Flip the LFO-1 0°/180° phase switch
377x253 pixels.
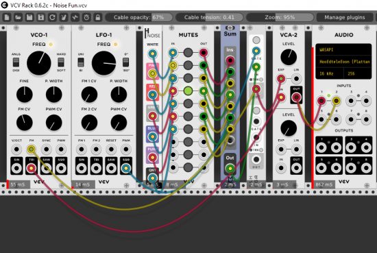[x=125, y=62]
